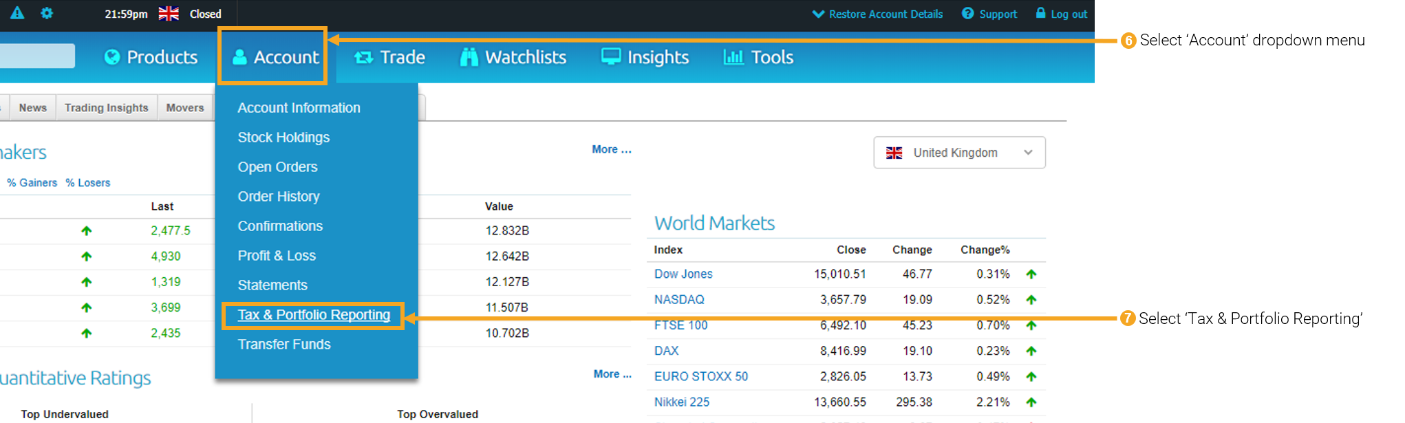Click green up arrow for NASDAQ
1405x423 pixels.
[1031, 300]
